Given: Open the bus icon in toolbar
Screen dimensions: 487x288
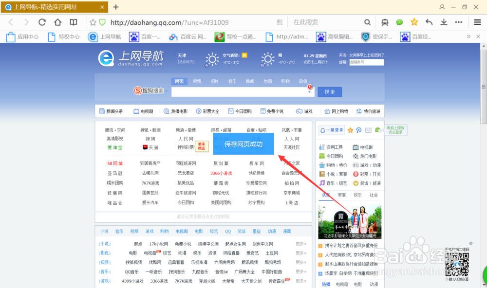Looking at the screenshot, I should pos(385,22).
